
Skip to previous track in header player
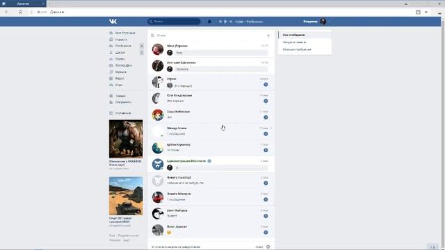[x=220, y=22]
